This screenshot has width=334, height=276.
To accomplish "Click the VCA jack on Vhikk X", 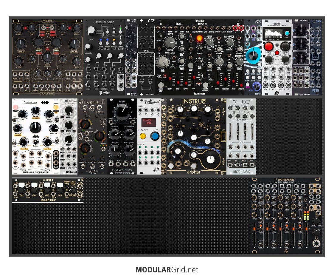I will coord(27,87).
